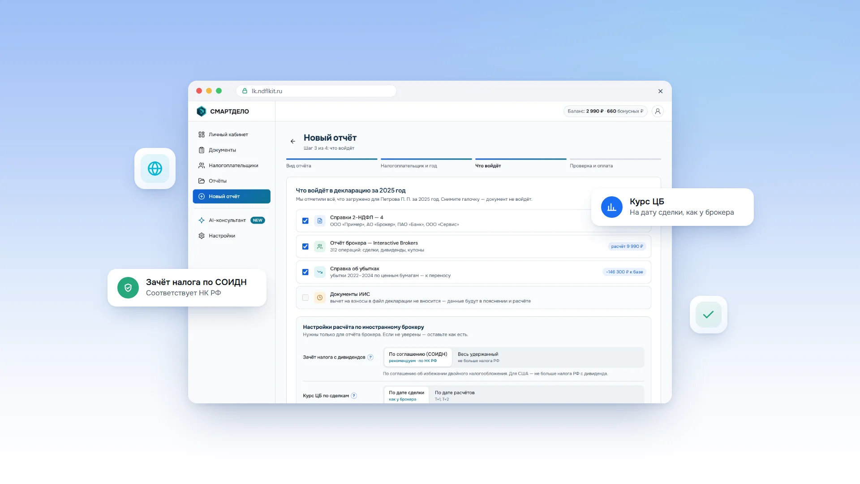Click the blue chart icon on Курс ЦБ card
Image resolution: width=860 pixels, height=484 pixels.
pyautogui.click(x=612, y=207)
